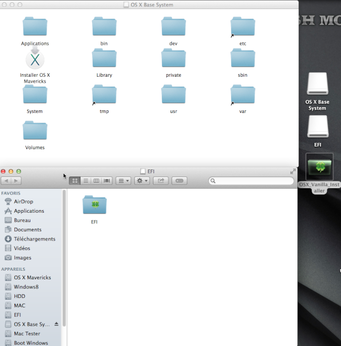341x346 pixels.
Task: Focus the Finder search field
Action: coord(251,181)
